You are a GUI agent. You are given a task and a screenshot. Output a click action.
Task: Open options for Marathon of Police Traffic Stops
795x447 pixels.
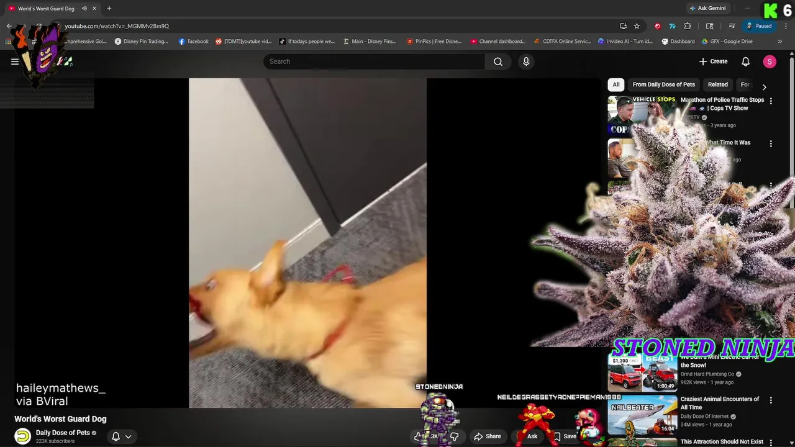pyautogui.click(x=771, y=101)
